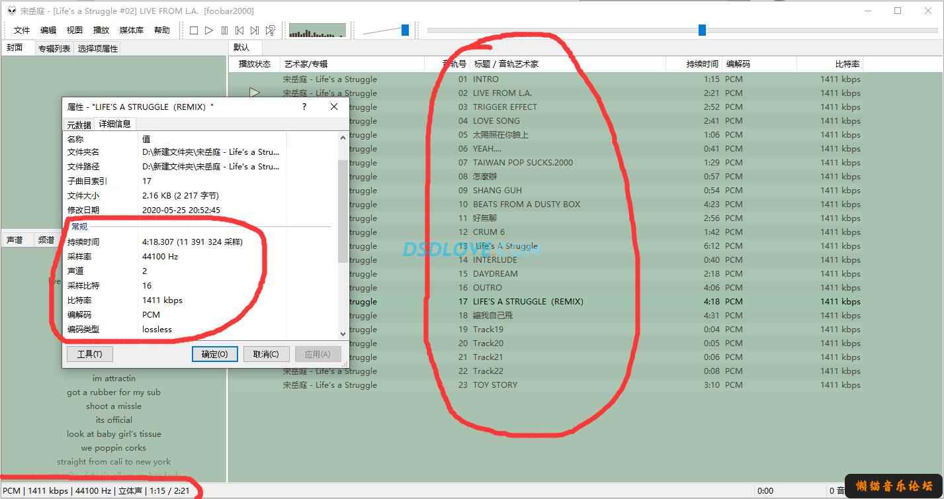
Task: Click the 44100 Hz sample rate value
Action: (160, 256)
